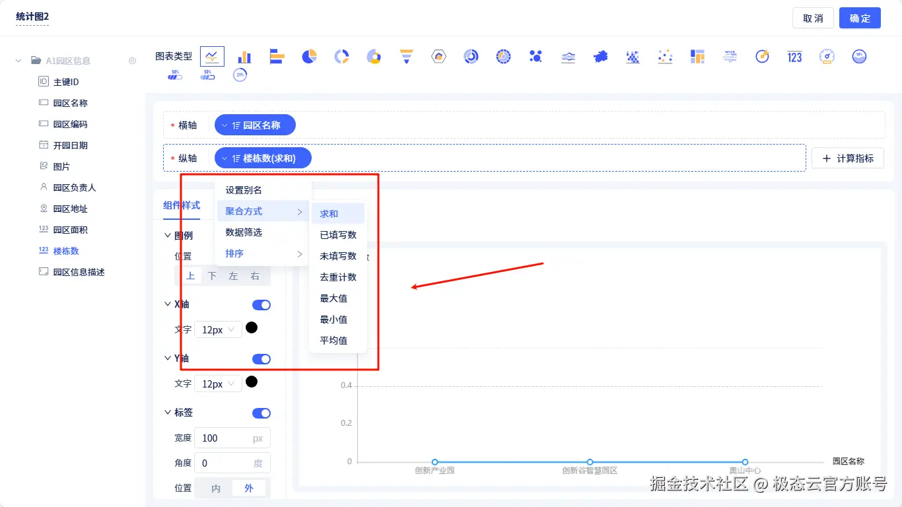Click the 确定 button

860,18
